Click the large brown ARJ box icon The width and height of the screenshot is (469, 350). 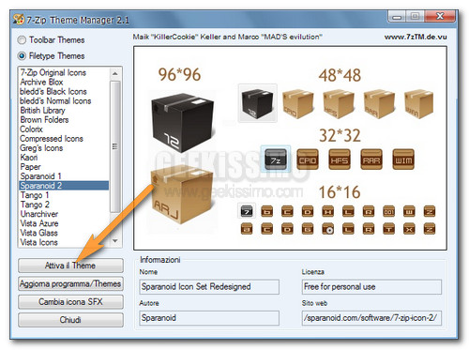182,194
